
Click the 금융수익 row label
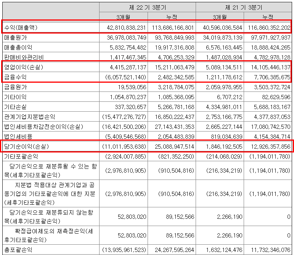point(15,77)
